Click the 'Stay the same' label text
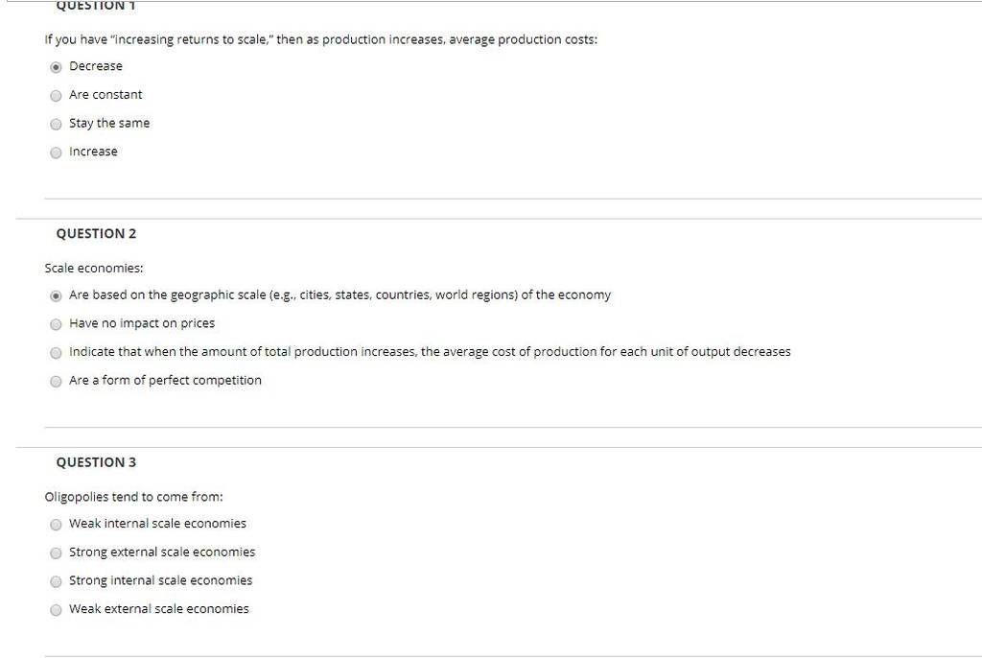Viewport: 982px width, 658px height. click(x=109, y=123)
